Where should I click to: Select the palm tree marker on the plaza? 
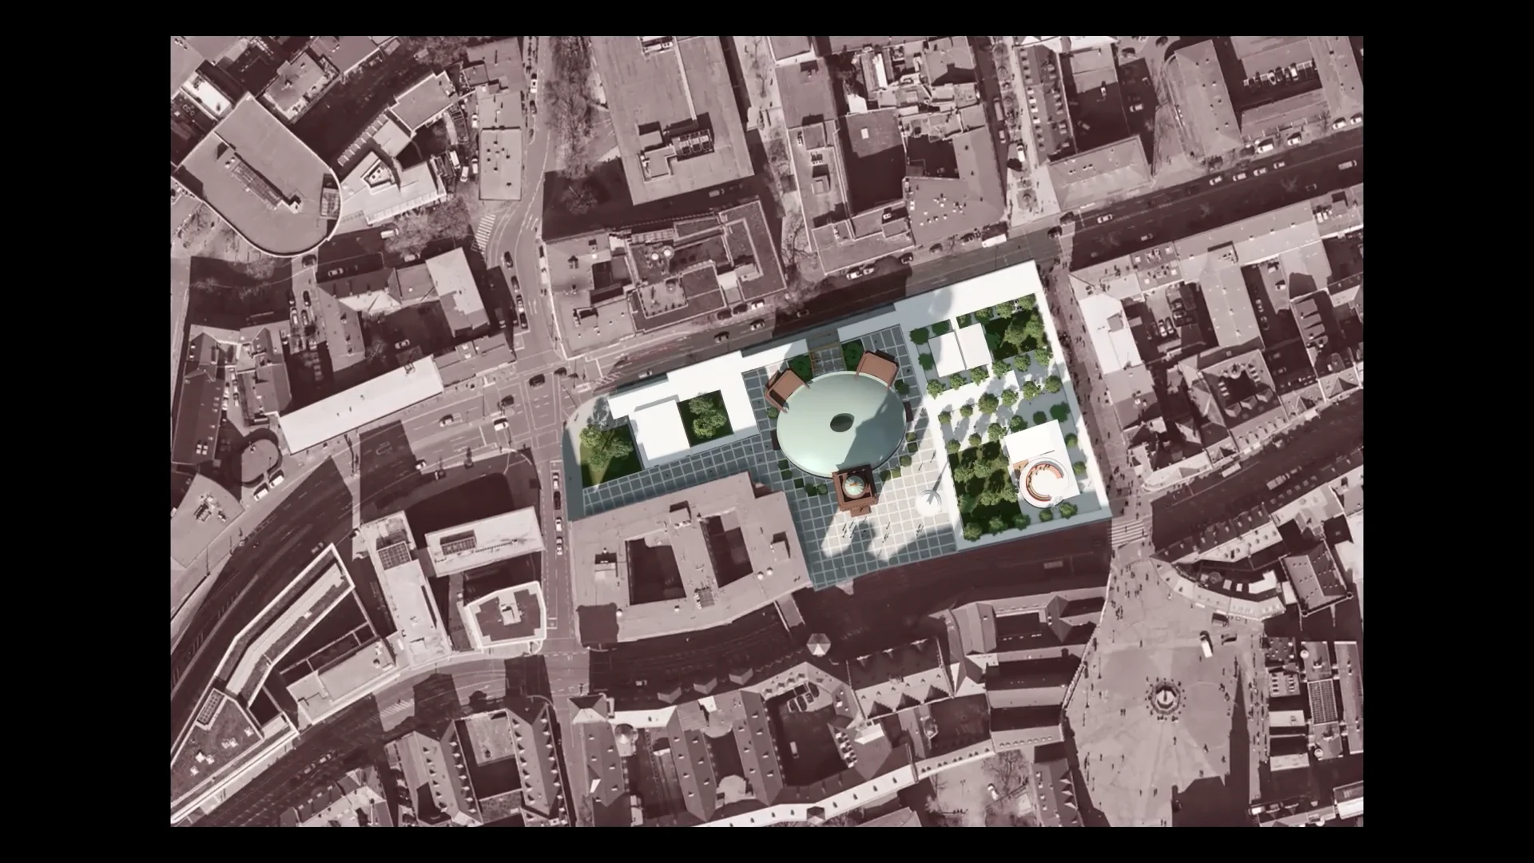coord(929,497)
